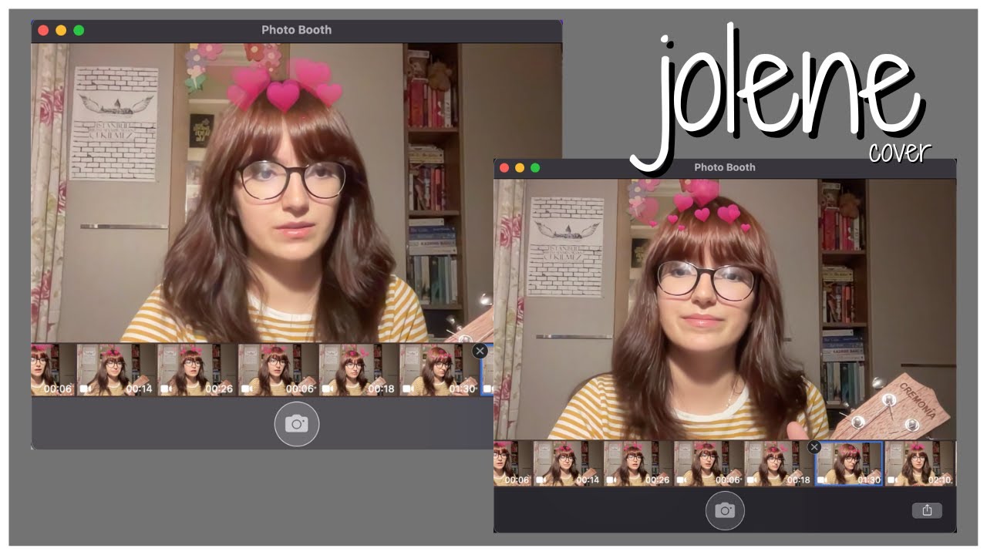987x555 pixels.
Task: Select the 00:26 clip in back window filmstrip
Action: 196,370
